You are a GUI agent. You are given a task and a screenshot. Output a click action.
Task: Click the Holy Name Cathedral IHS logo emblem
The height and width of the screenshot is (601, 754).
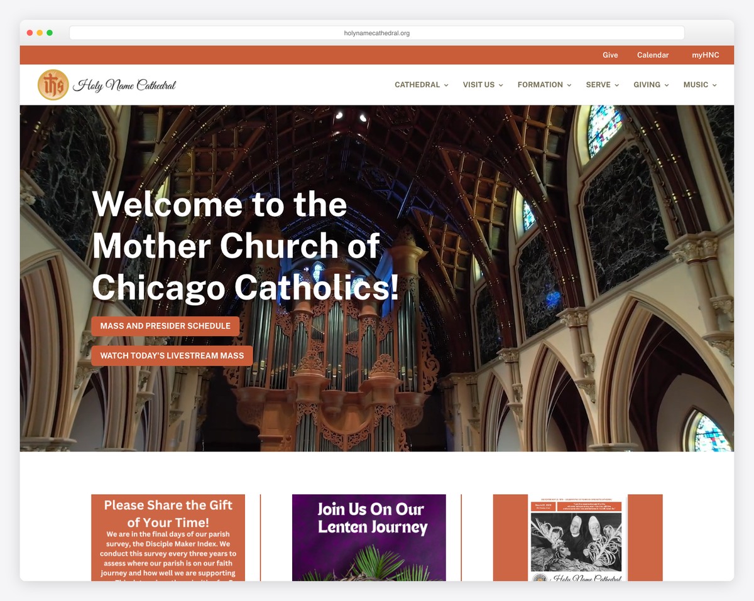(x=53, y=84)
